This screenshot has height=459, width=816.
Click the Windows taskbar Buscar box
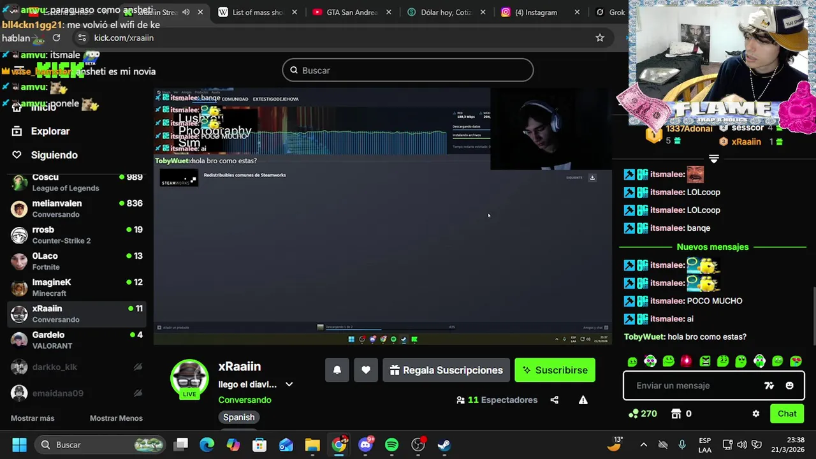[101, 445]
